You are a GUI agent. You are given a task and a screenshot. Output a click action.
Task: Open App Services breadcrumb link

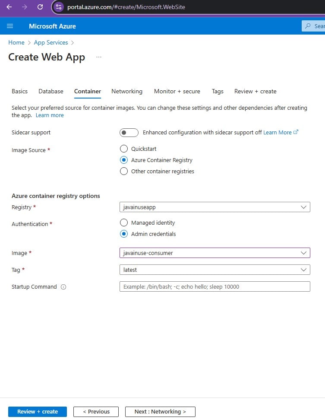coord(51,42)
